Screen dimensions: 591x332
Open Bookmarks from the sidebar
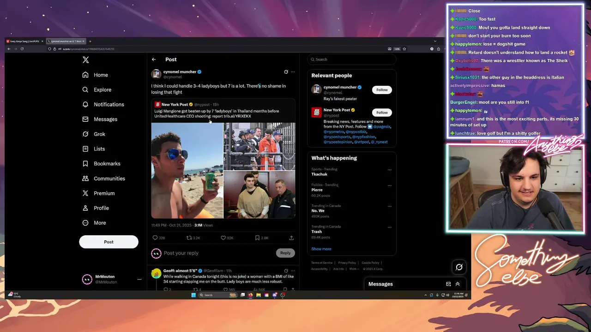tap(101, 163)
